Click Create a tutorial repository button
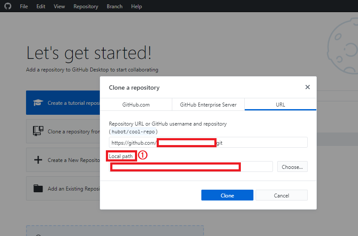The width and height of the screenshot is (358, 236). coord(63,103)
